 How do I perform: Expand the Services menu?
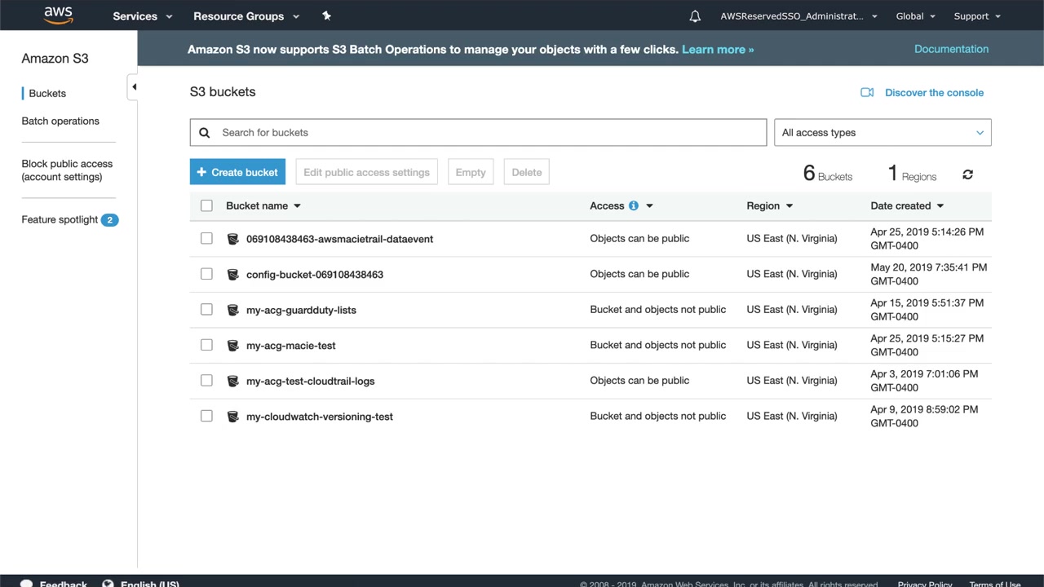(x=143, y=16)
